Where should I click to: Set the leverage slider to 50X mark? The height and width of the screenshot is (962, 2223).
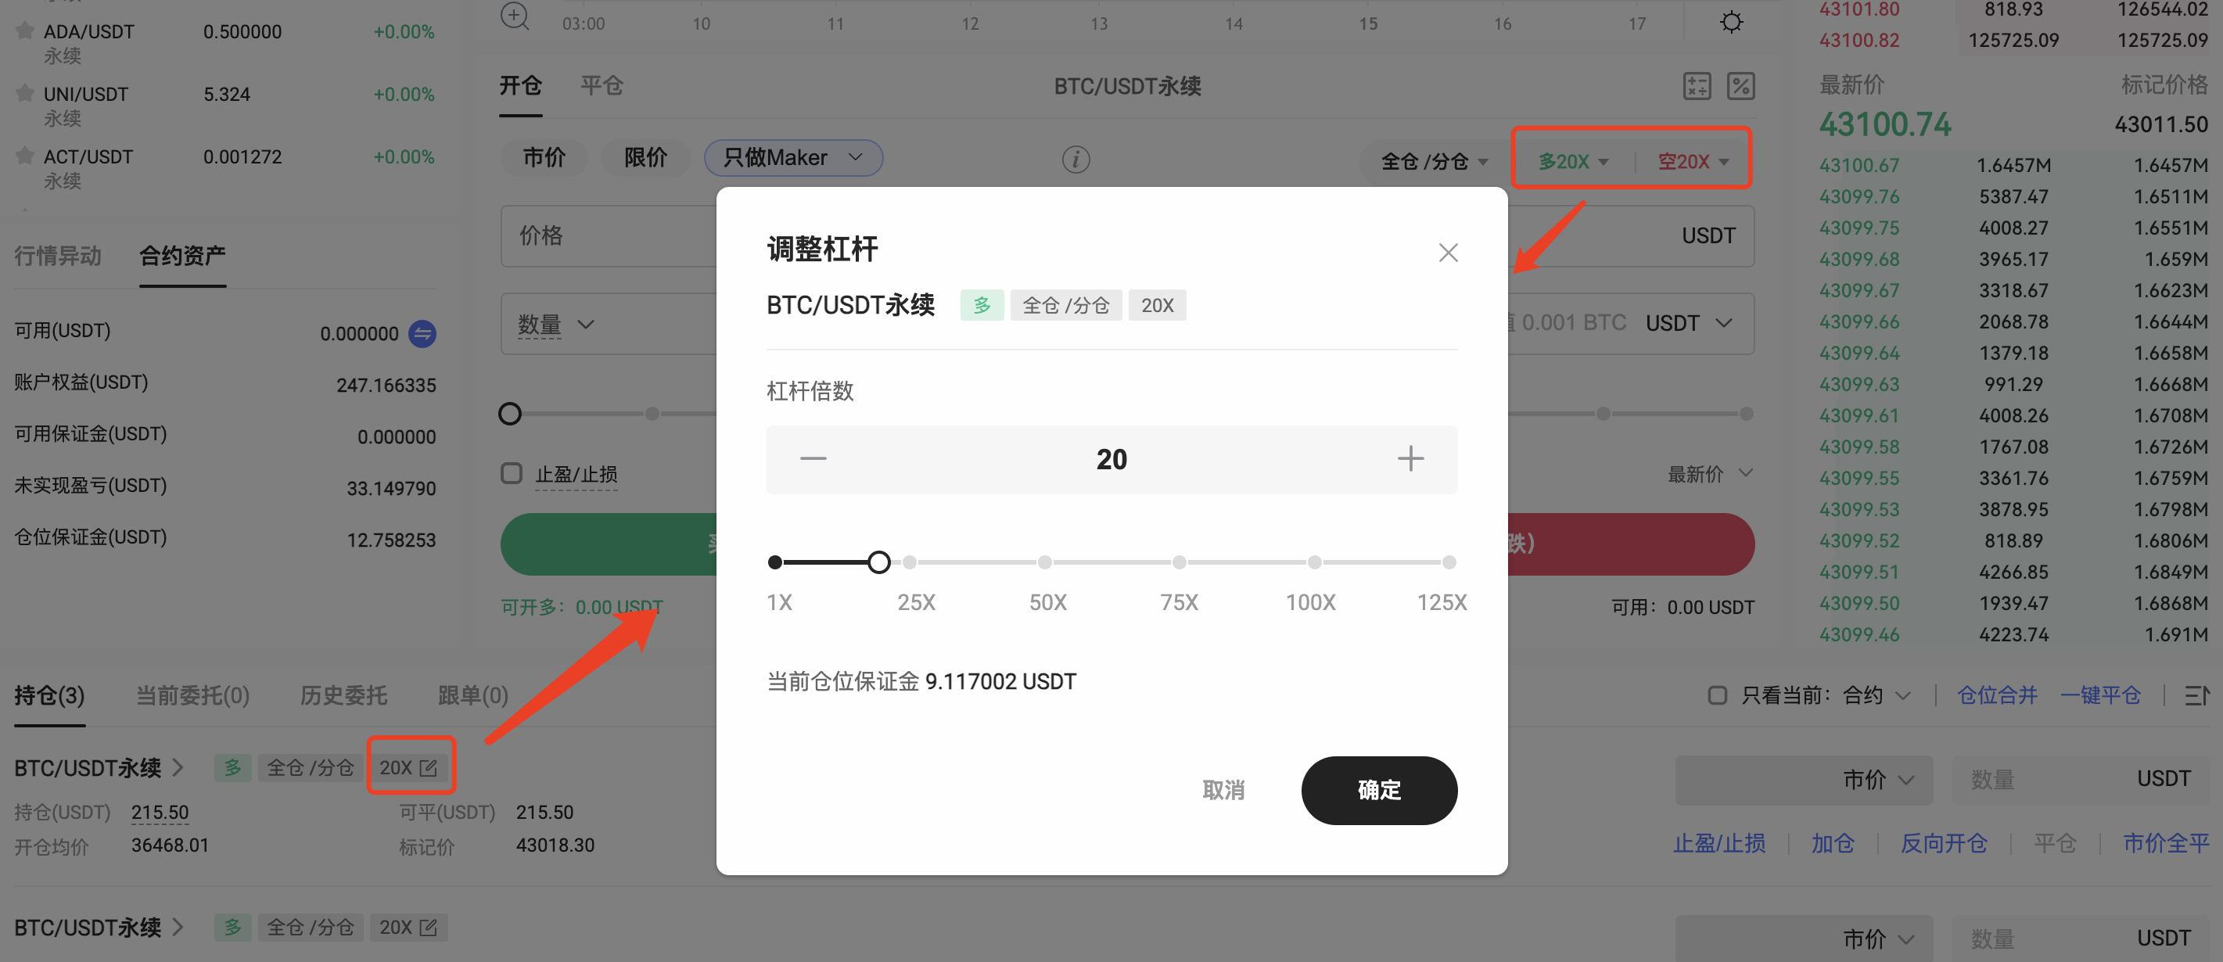point(1044,562)
